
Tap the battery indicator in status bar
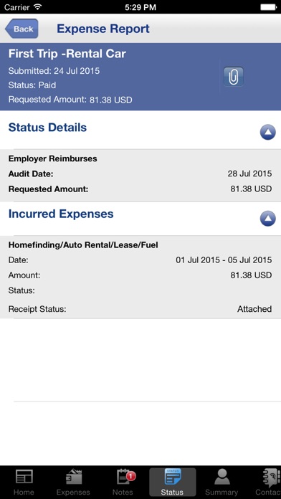[268, 7]
